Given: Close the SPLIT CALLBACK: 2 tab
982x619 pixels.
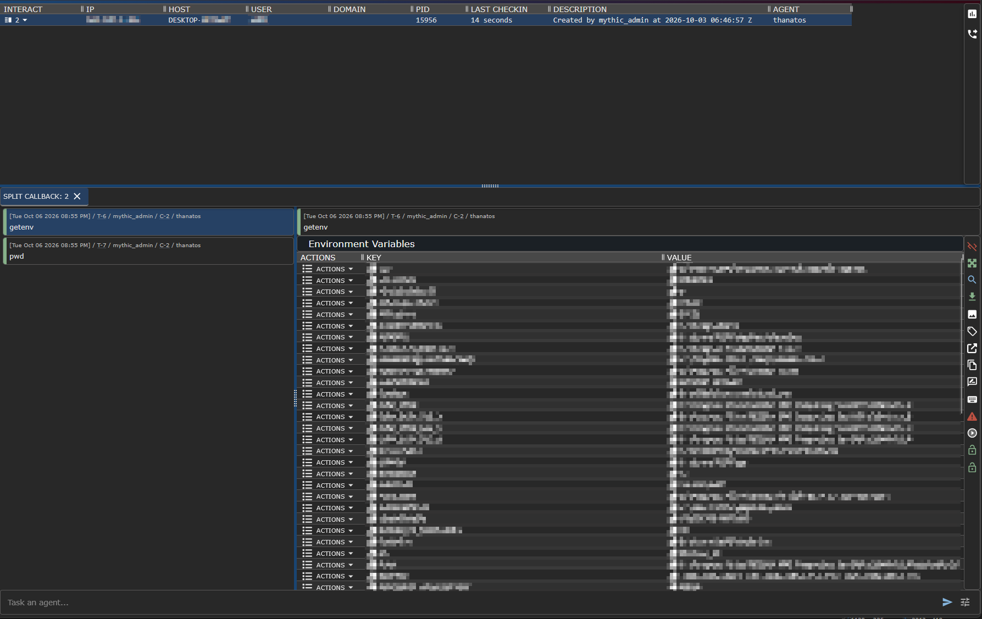Looking at the screenshot, I should [x=77, y=197].
